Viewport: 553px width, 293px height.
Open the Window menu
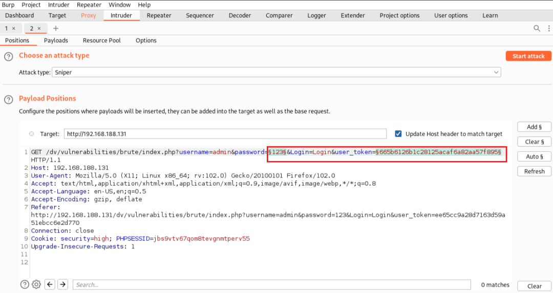point(119,5)
